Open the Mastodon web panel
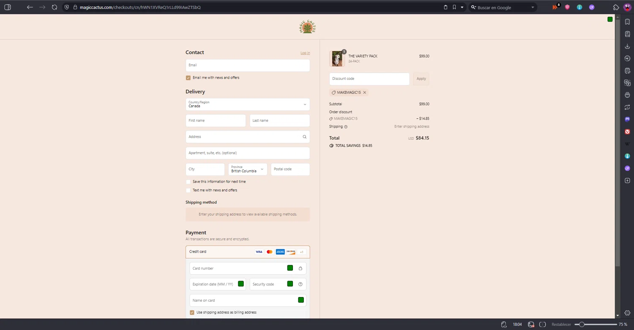Screen dimensions: 634x330 click(627, 120)
